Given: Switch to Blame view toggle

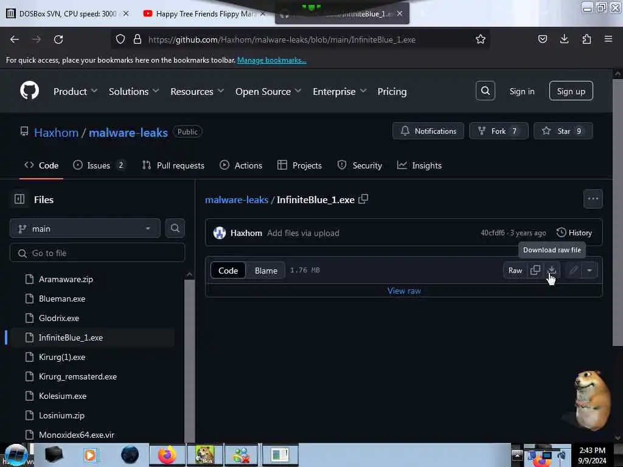Looking at the screenshot, I should [266, 271].
